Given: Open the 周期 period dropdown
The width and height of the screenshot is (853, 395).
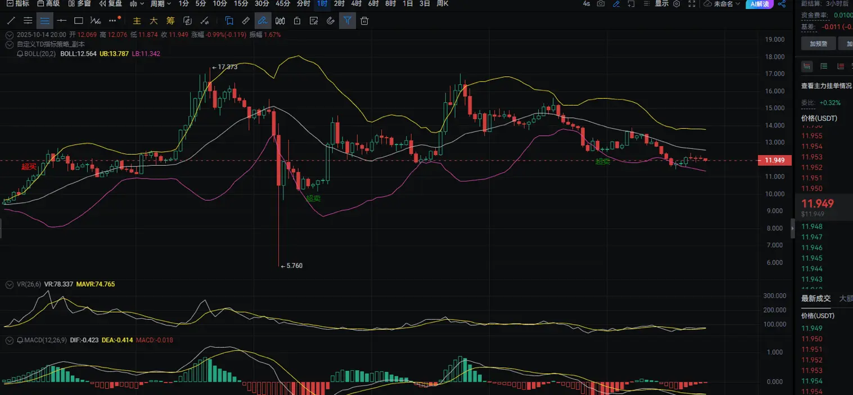Looking at the screenshot, I should (161, 4).
